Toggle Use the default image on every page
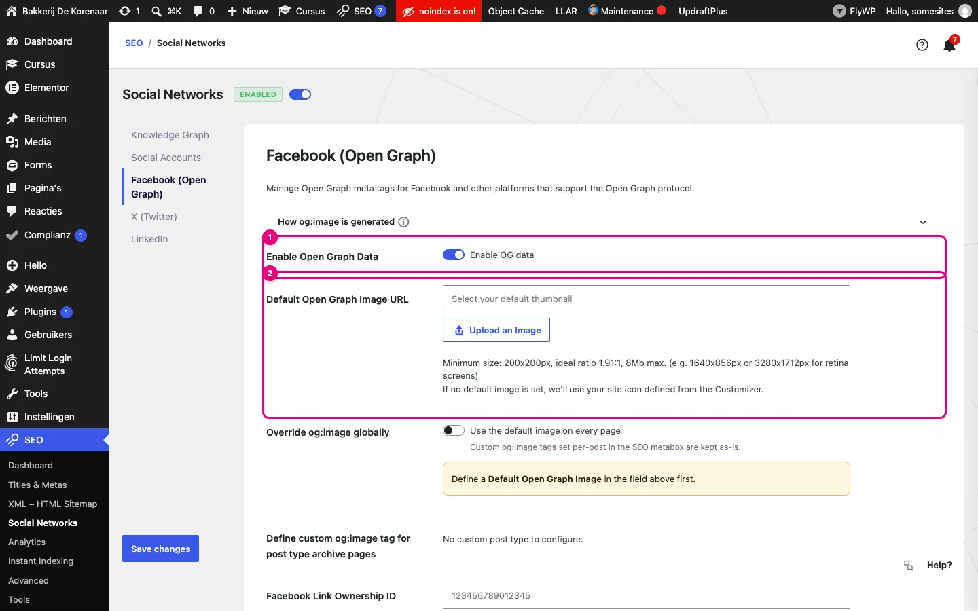 [x=454, y=430]
